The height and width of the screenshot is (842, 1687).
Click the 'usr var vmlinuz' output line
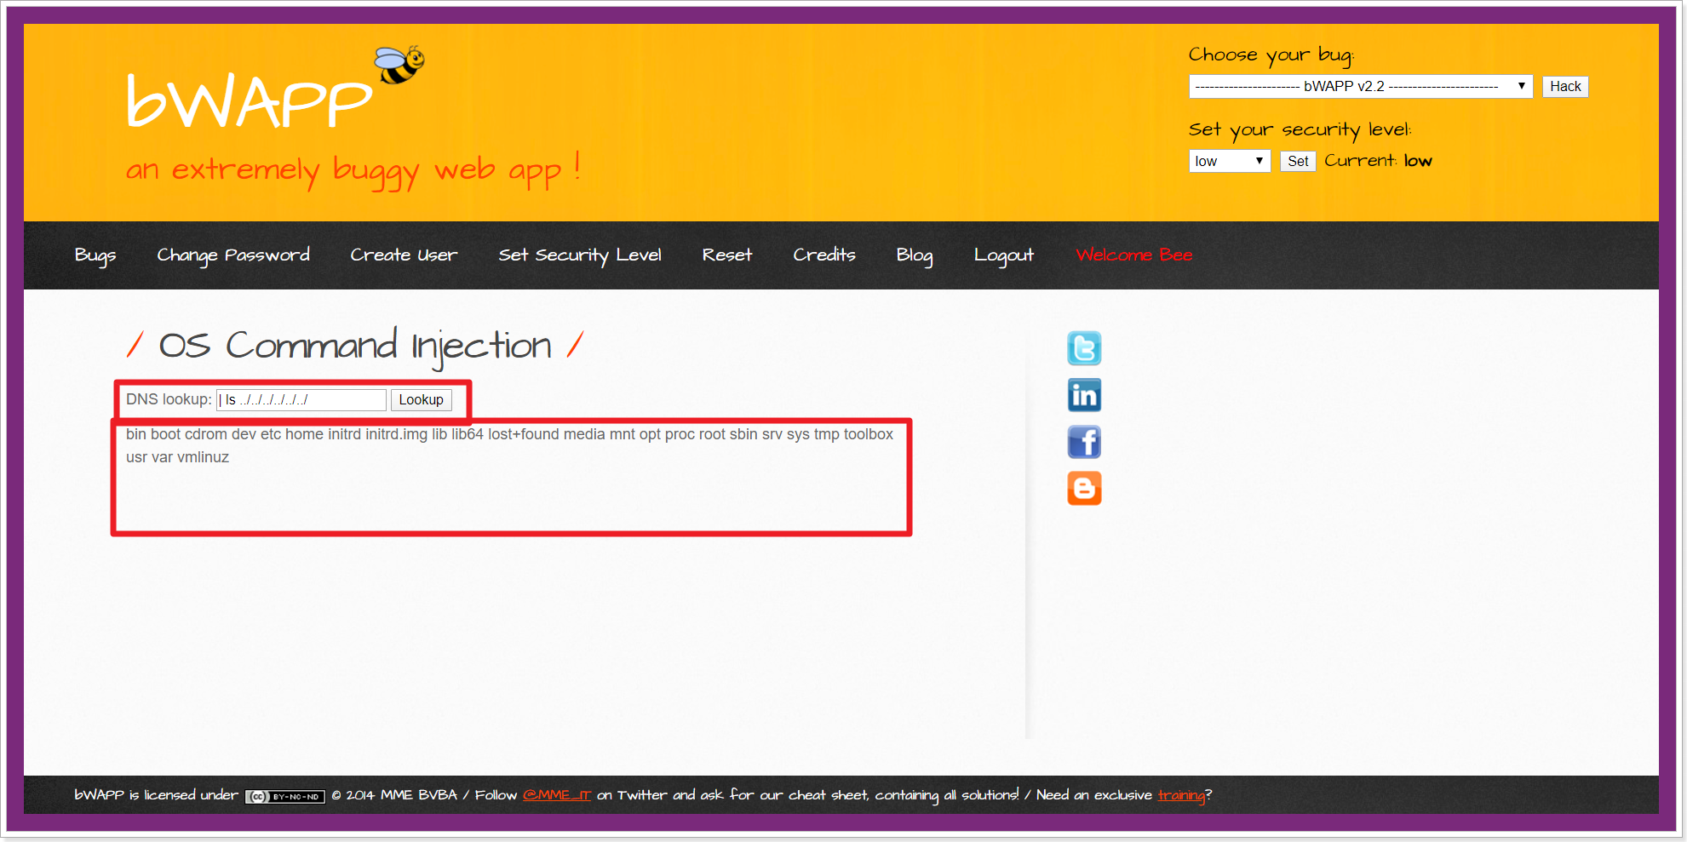tap(177, 457)
